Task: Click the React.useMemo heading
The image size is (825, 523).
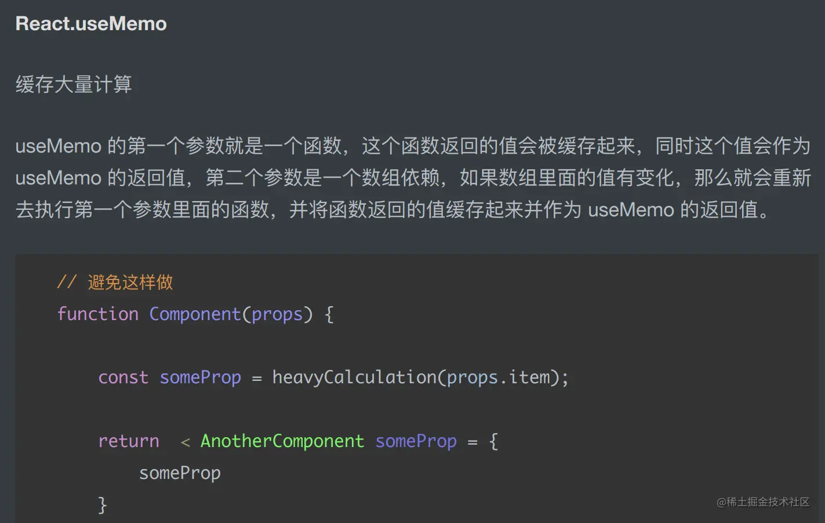Action: (x=91, y=24)
